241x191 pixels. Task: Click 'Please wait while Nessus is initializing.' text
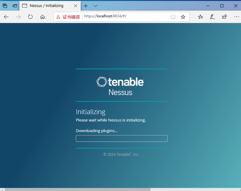click(x=111, y=120)
